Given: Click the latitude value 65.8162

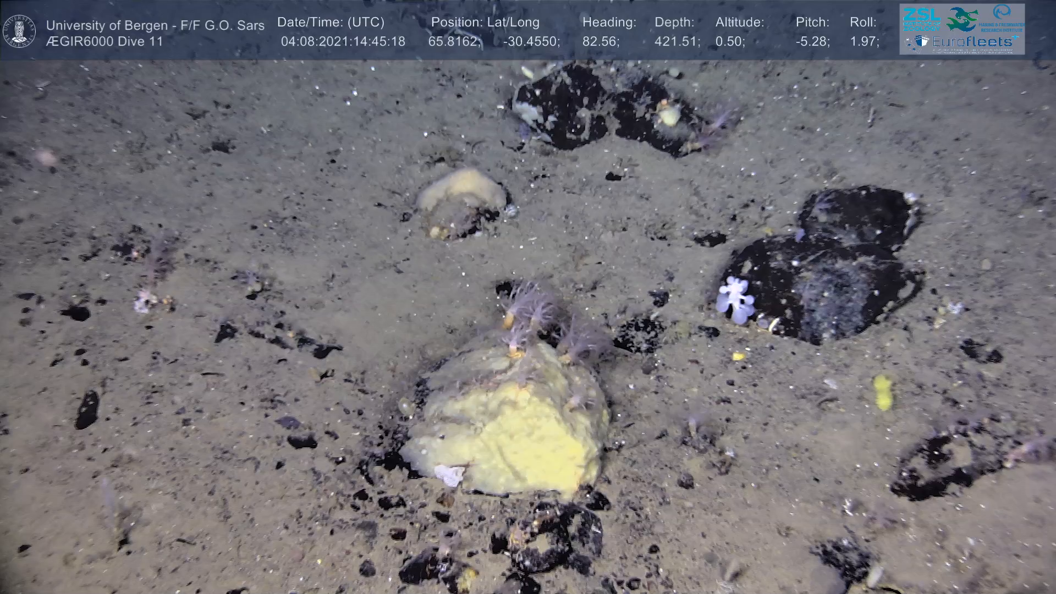Looking at the screenshot, I should (x=454, y=42).
